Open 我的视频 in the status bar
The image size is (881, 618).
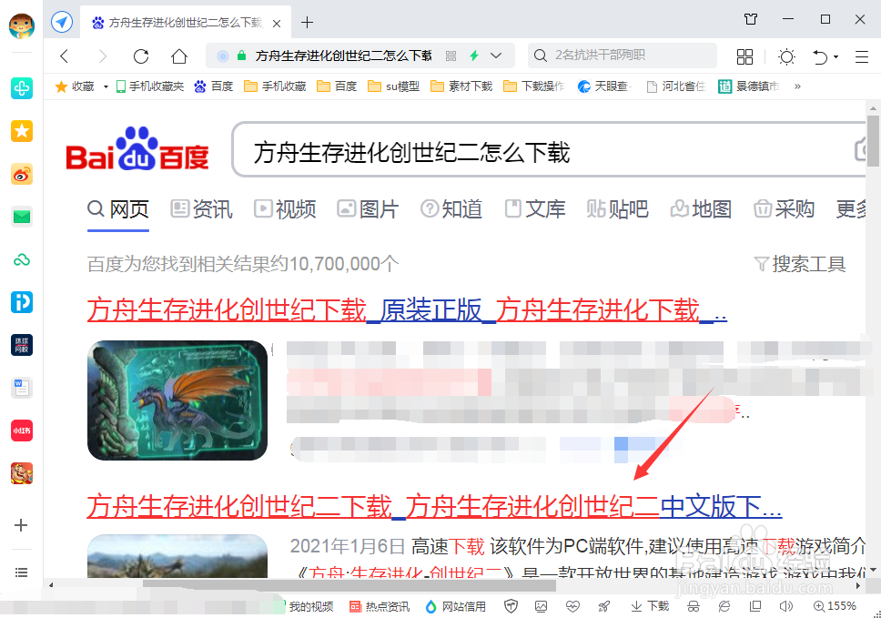pos(310,606)
